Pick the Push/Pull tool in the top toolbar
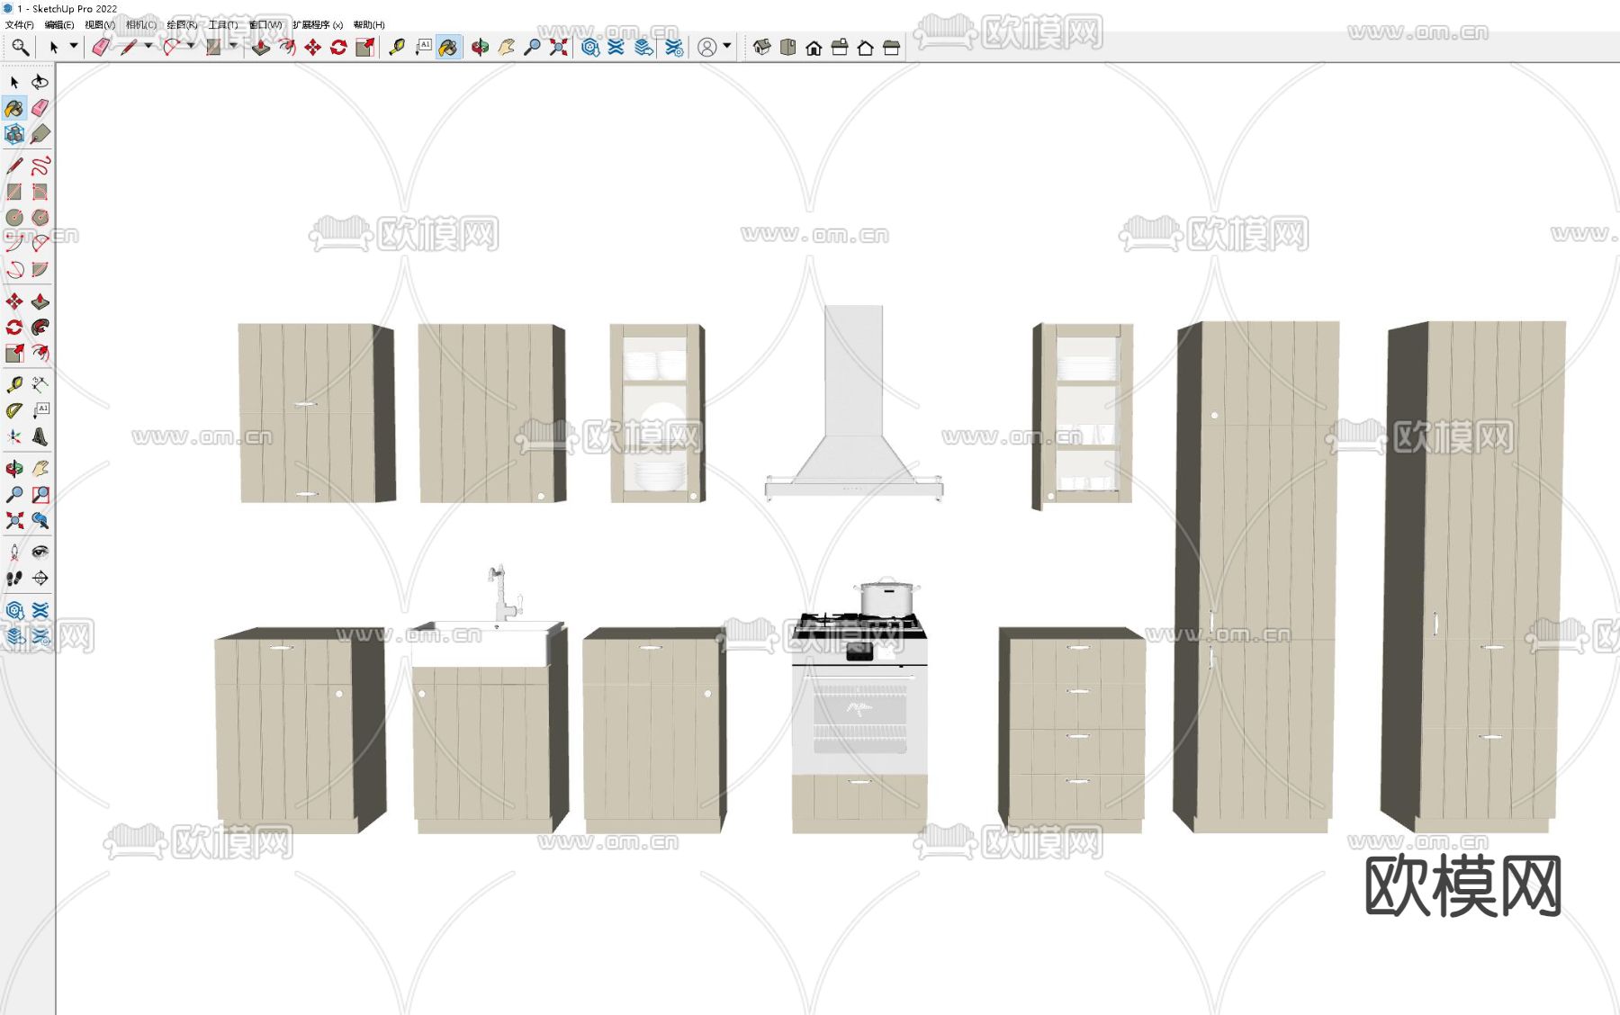This screenshot has height=1015, width=1620. [x=261, y=47]
